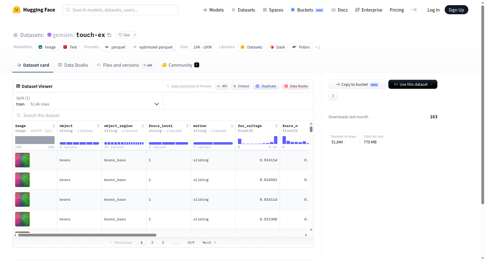This screenshot has height=261, width=485.
Task: Open the API button in Dataset Viewer
Action: pyautogui.click(x=222, y=86)
